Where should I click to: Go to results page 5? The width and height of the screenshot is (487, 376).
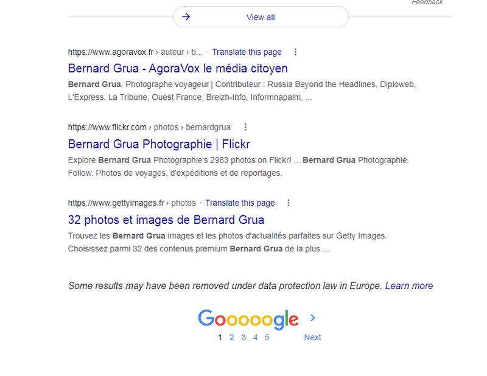click(x=267, y=337)
